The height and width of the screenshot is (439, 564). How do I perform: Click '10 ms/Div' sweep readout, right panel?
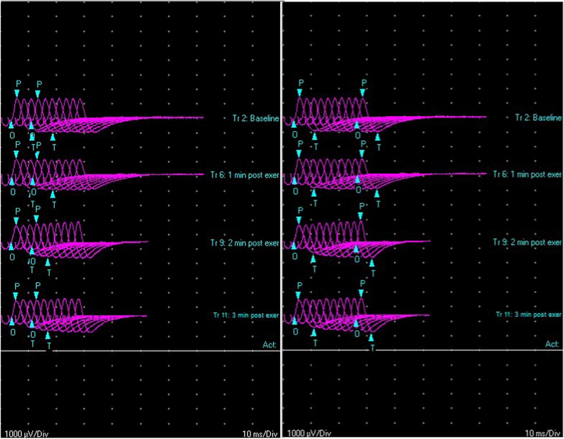coord(542,433)
